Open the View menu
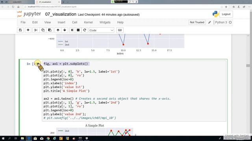The image size is (252, 141). (48, 22)
